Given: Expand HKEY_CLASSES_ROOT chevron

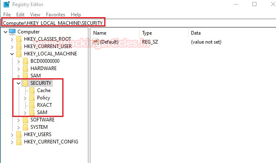Looking at the screenshot, I should pyautogui.click(x=12, y=39).
